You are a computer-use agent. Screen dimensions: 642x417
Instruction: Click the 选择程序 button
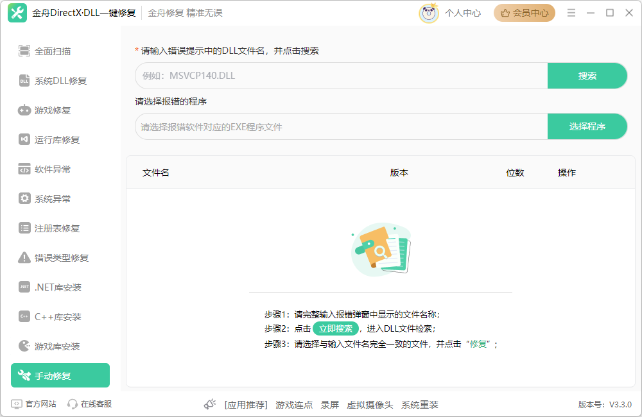pos(587,126)
